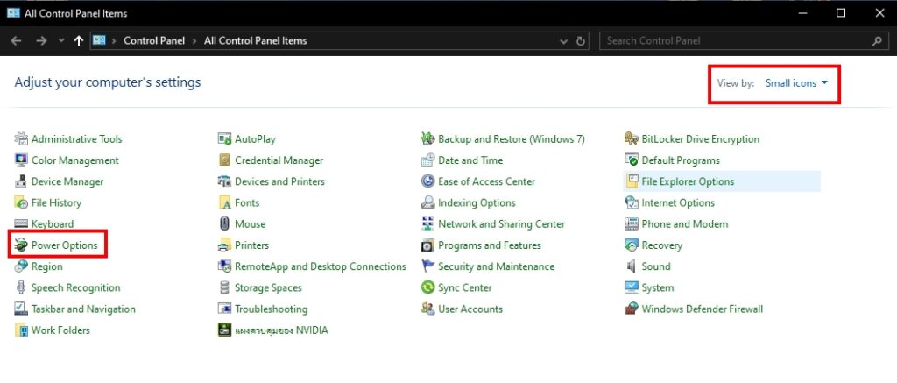897x383 pixels.
Task: Click the Device Manager icon
Action: pos(22,181)
